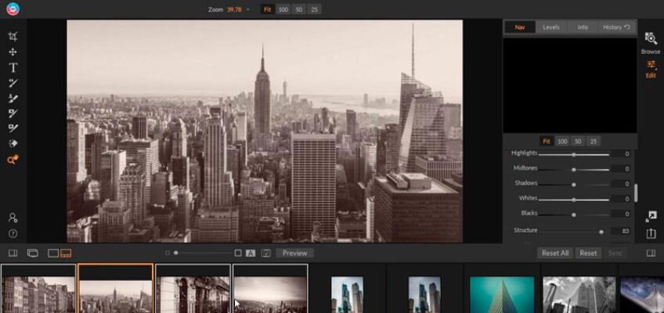Switch to the Browse module
Image resolution: width=664 pixels, height=313 pixels.
tap(651, 43)
